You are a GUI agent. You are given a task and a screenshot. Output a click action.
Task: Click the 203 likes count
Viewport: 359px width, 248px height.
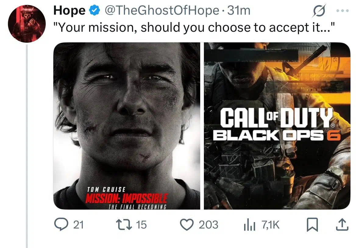click(208, 225)
